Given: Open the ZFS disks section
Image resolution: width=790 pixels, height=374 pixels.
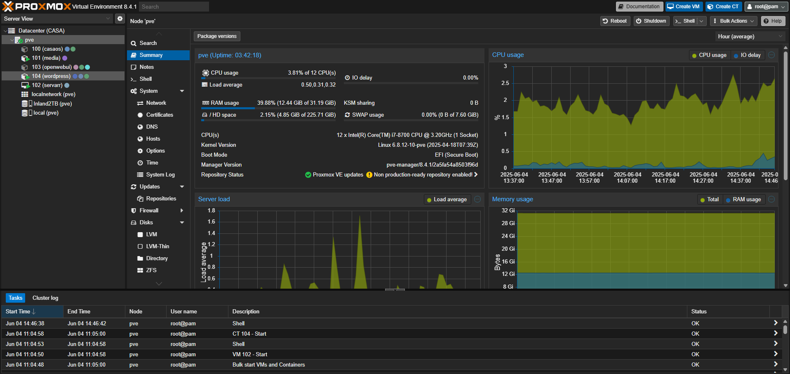Looking at the screenshot, I should (x=151, y=270).
